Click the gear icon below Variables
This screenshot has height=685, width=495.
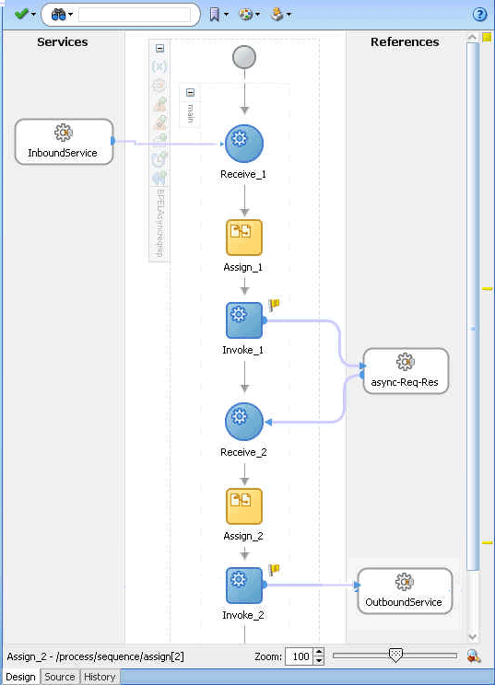(x=159, y=85)
